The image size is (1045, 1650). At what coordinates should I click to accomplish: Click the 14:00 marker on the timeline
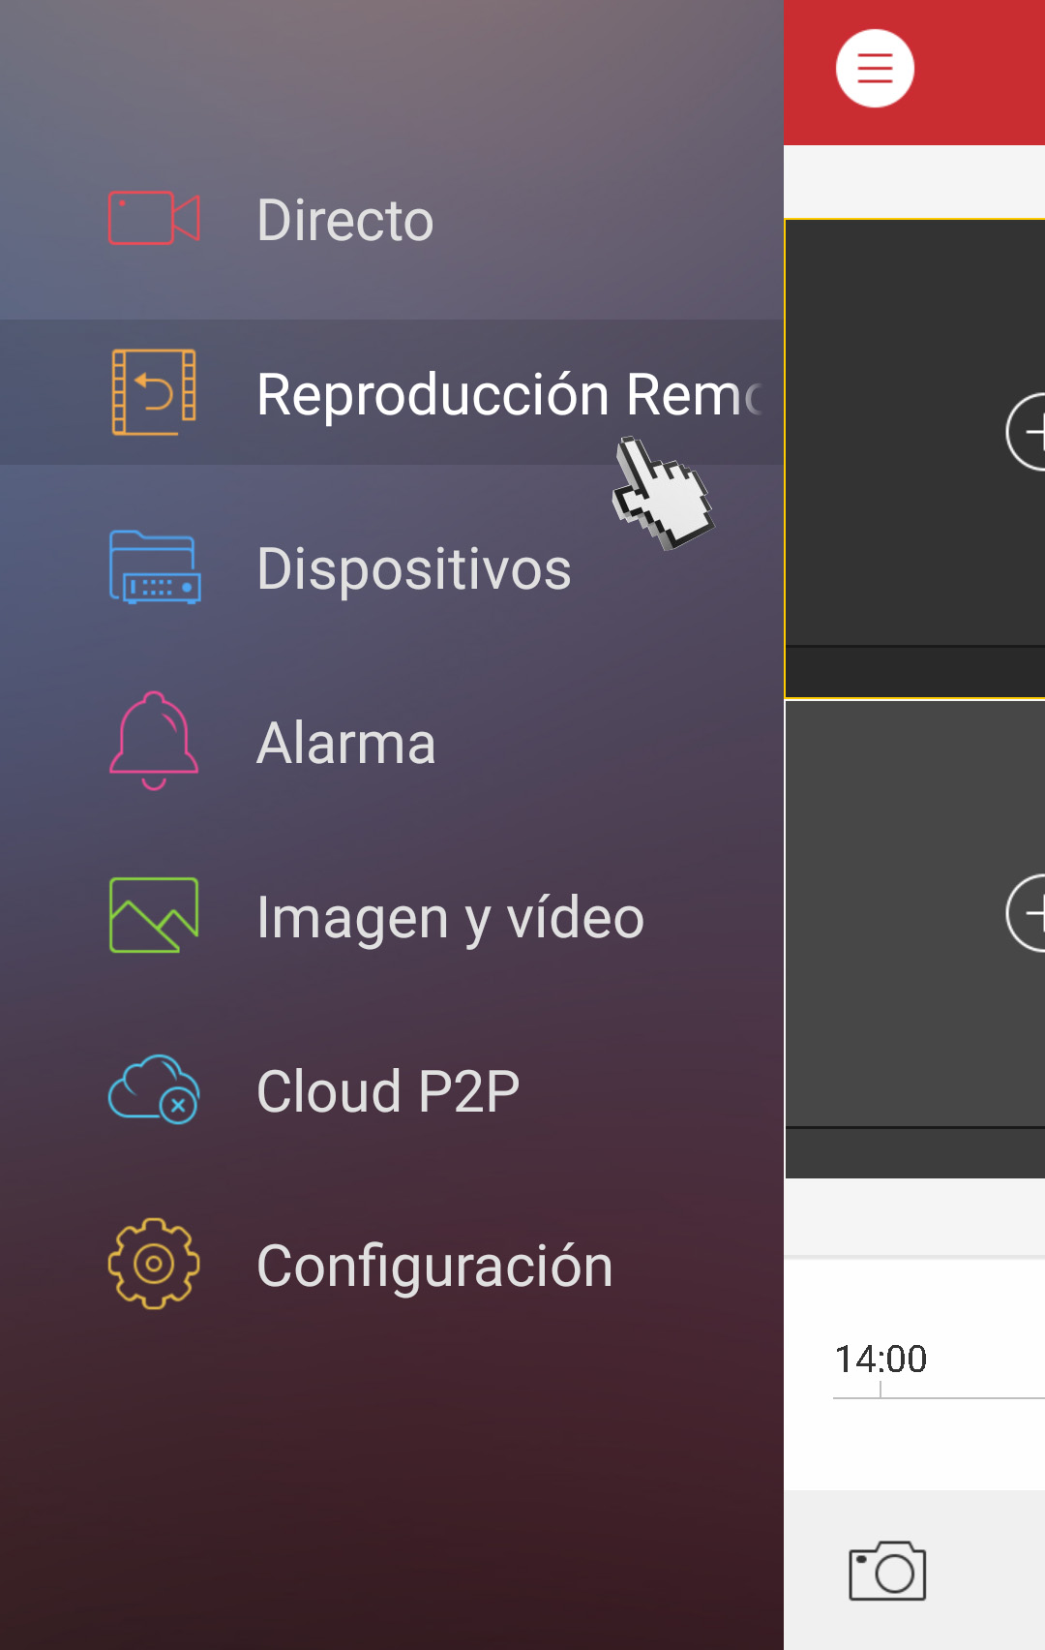881,1359
